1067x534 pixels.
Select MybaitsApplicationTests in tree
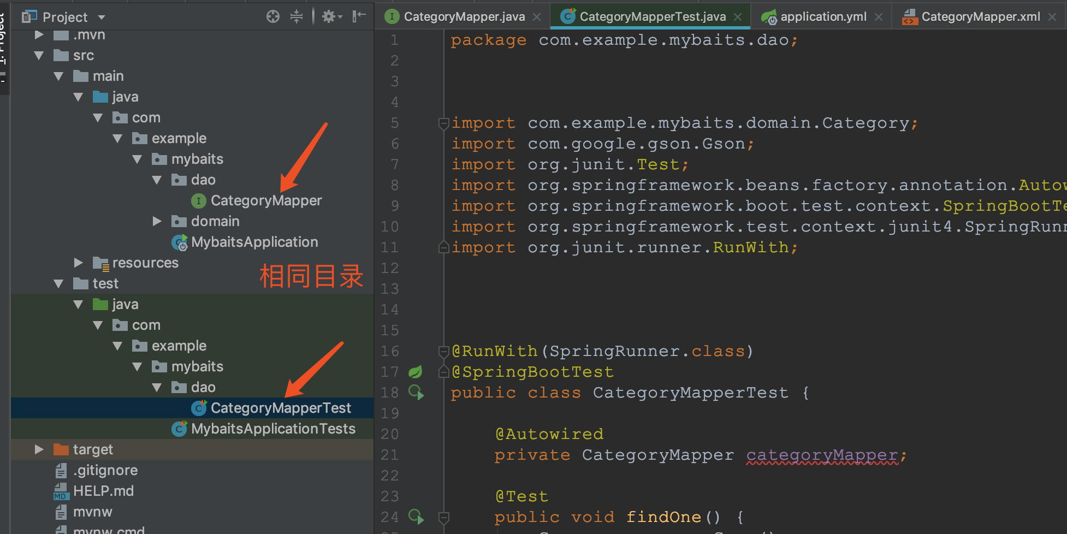[273, 429]
